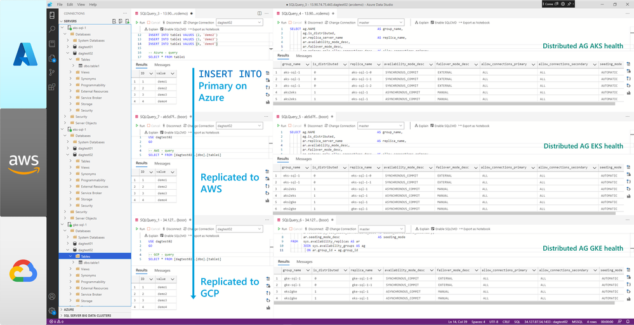Viewport: 634px width, 325px height.
Task: Open the master database dropdown in SQLQuery_5
Action: pos(381,126)
